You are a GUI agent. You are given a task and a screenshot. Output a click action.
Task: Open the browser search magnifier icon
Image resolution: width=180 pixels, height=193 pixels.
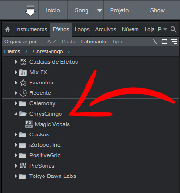point(173,29)
